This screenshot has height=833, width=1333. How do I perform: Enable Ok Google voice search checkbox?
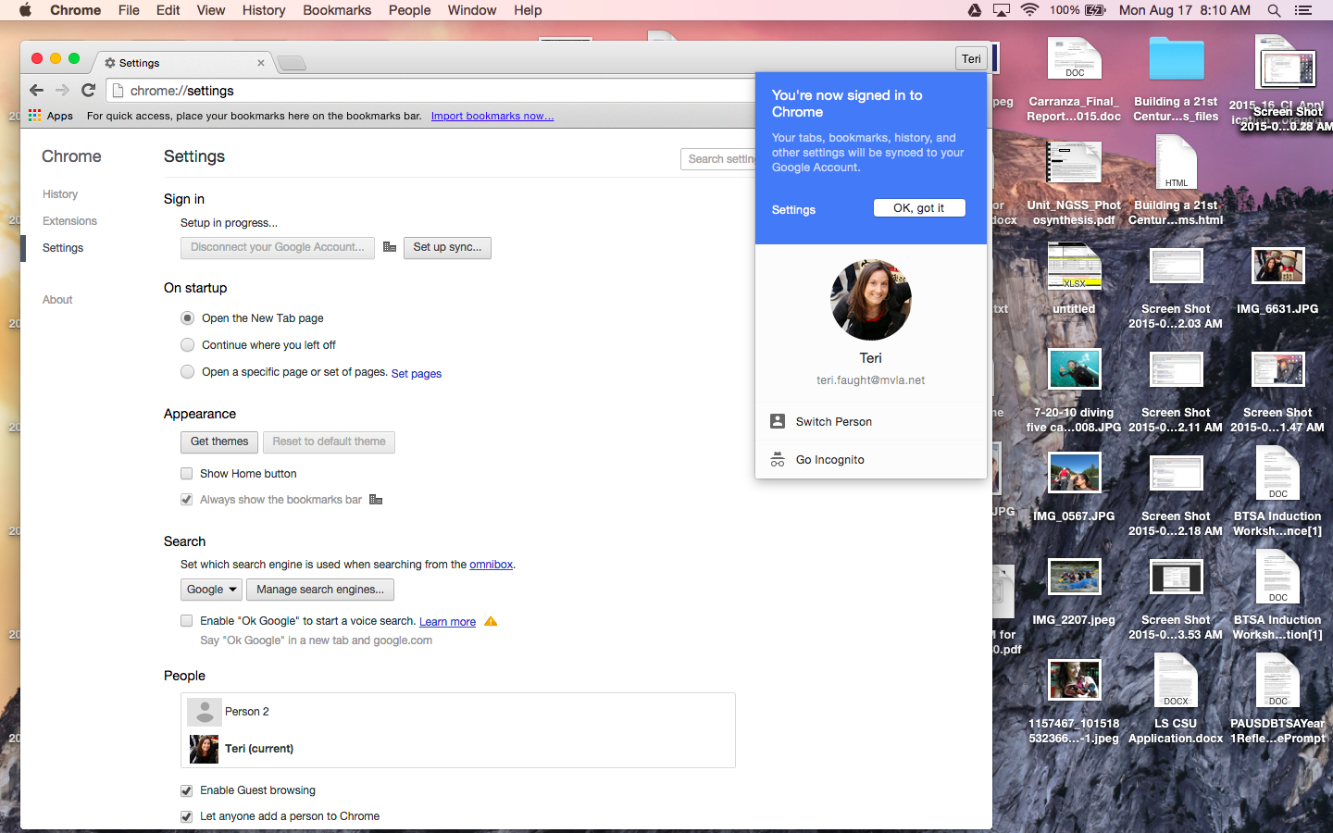(187, 621)
